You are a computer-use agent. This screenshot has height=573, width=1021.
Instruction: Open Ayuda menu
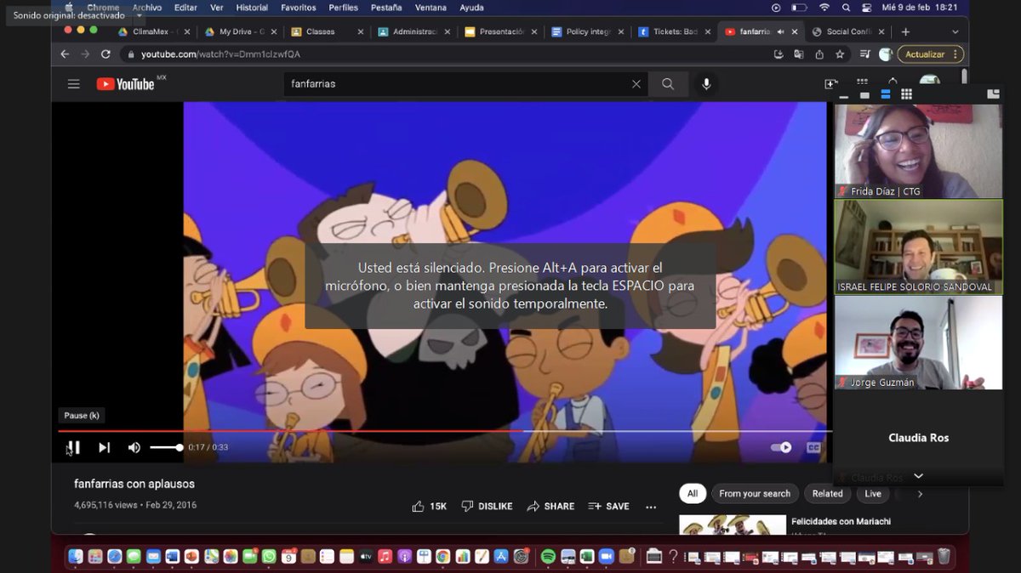tap(471, 8)
